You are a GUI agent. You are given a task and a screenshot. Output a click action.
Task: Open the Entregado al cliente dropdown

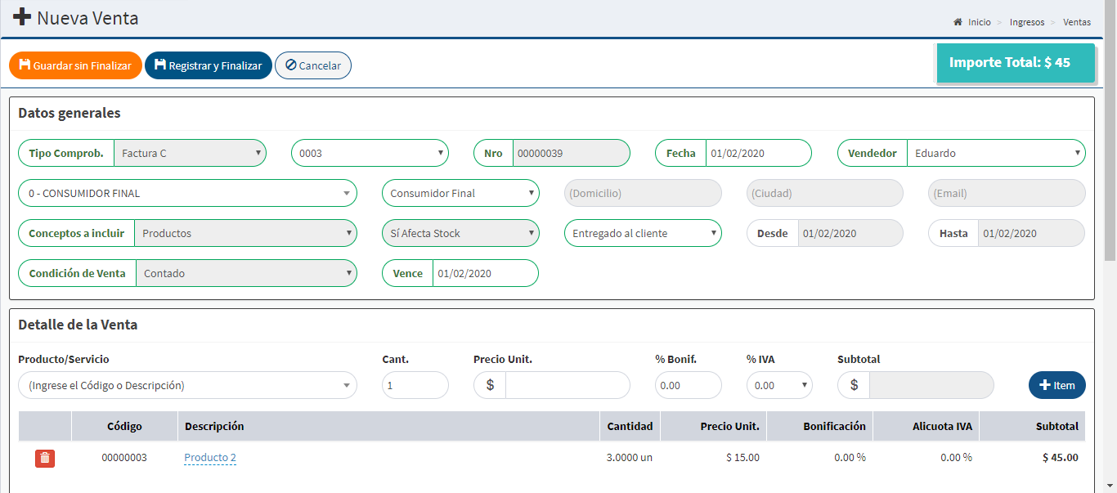pos(643,233)
